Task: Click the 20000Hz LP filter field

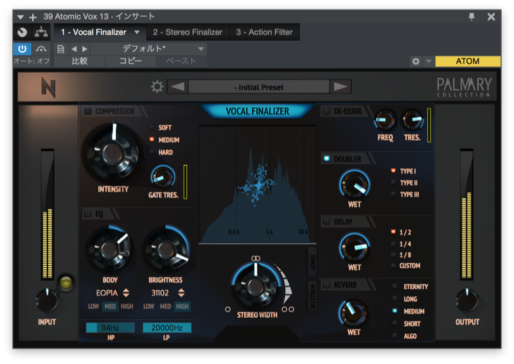Action: point(167,327)
